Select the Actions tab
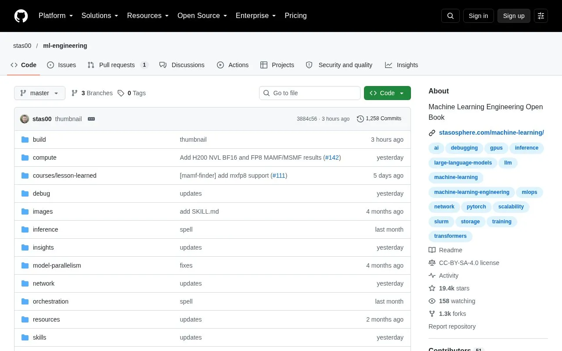562x351 pixels. pos(233,65)
